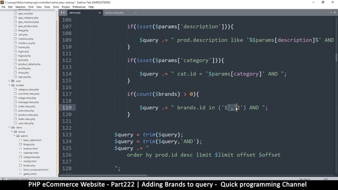The width and height of the screenshot is (338, 190).
Task: Open ajax_checkout.php in the sidebar
Action: [x=29, y=22]
